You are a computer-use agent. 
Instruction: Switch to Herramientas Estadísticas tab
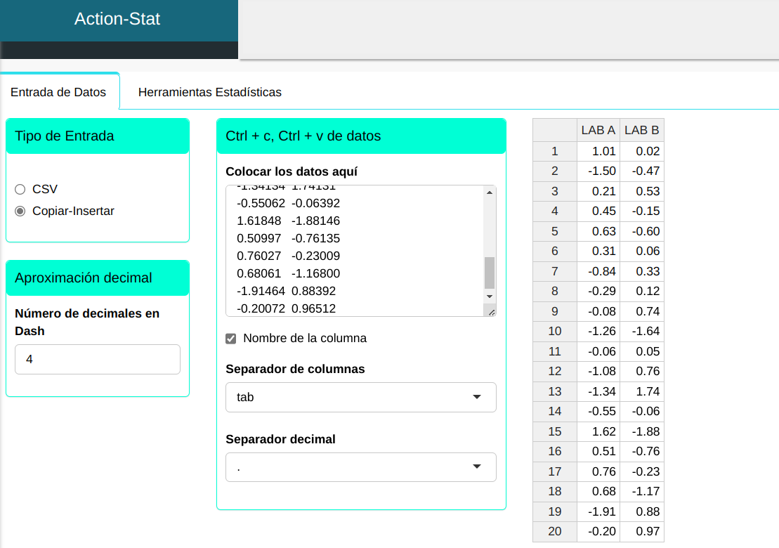(x=209, y=92)
